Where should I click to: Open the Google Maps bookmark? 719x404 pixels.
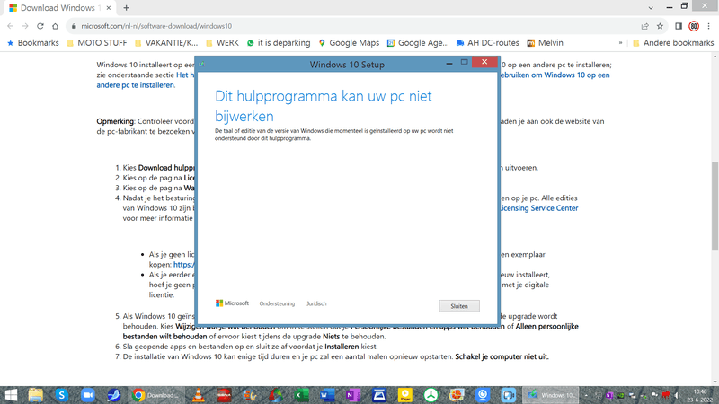pyautogui.click(x=349, y=42)
